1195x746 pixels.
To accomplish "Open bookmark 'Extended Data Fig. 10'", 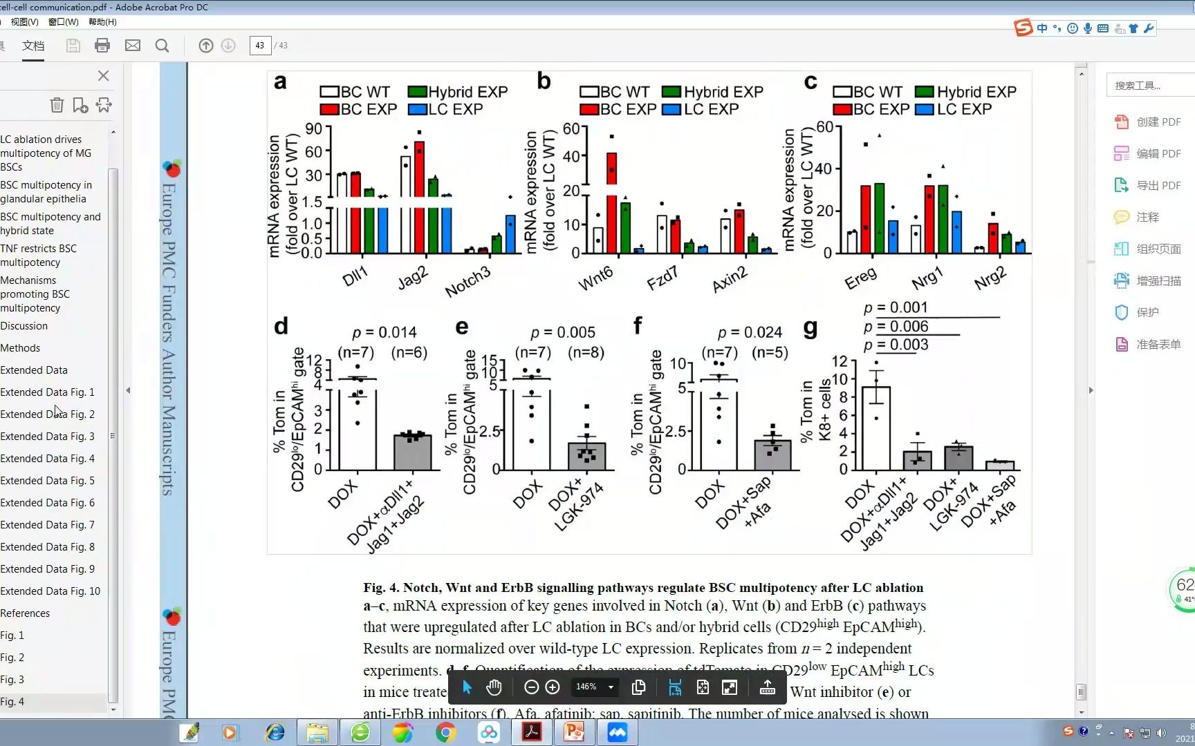I will point(50,591).
